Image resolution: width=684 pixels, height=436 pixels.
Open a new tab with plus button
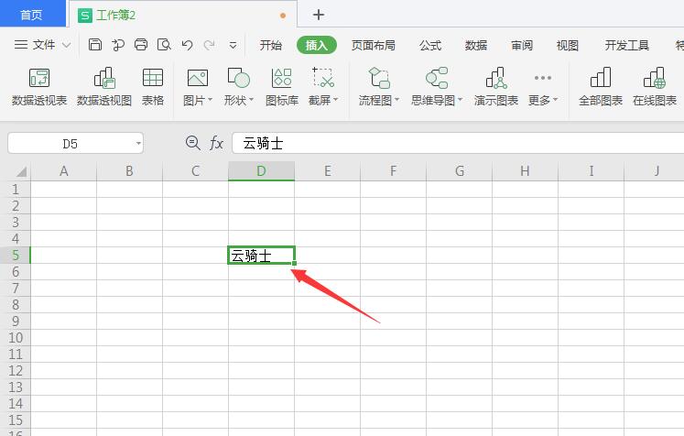319,15
